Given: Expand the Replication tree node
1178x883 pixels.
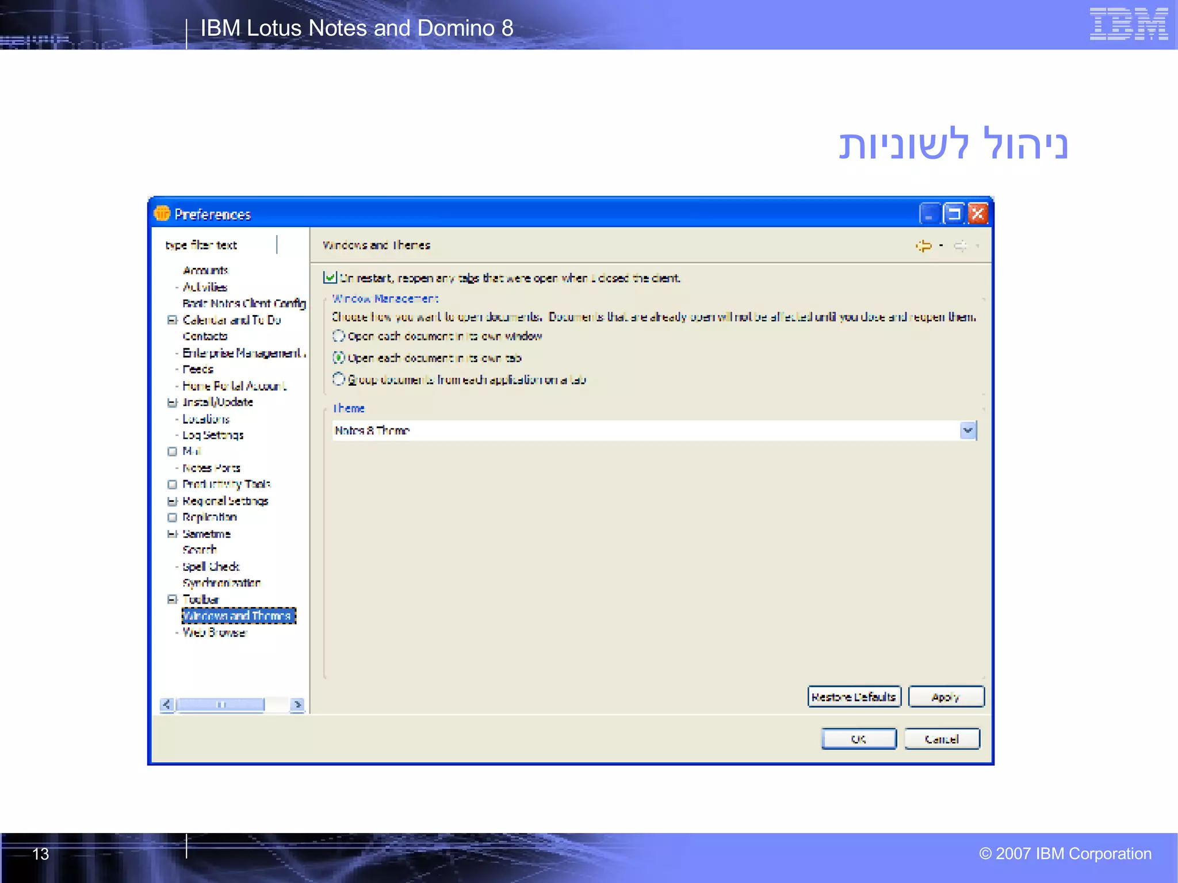Looking at the screenshot, I should 172,517.
